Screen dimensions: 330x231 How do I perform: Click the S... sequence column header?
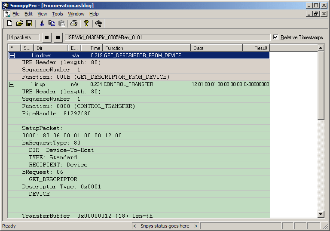(x=27, y=48)
